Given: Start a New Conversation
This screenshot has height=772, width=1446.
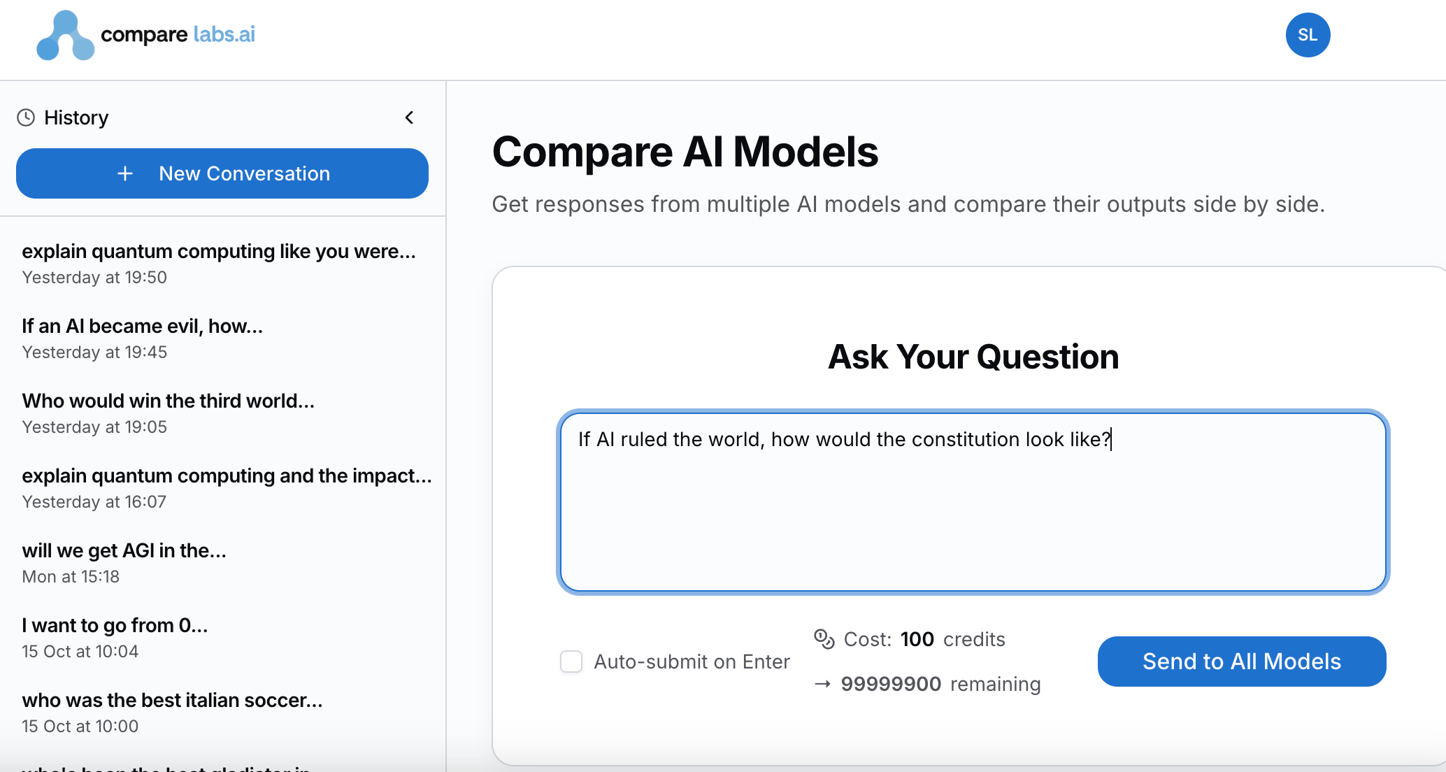Looking at the screenshot, I should tap(222, 173).
